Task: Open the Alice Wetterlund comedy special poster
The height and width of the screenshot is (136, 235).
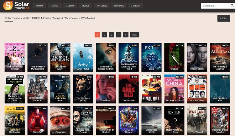Action: tap(15, 89)
